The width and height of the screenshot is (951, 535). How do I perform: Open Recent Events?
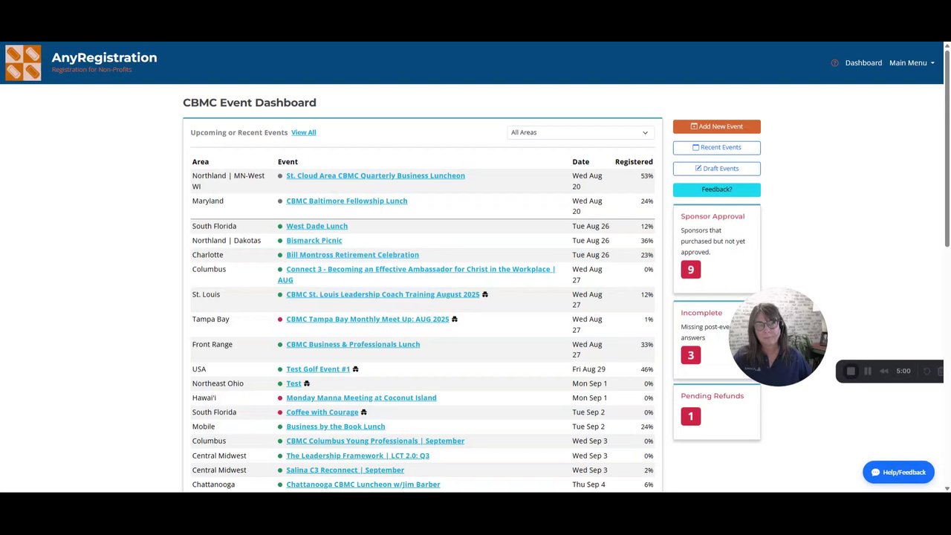point(716,147)
